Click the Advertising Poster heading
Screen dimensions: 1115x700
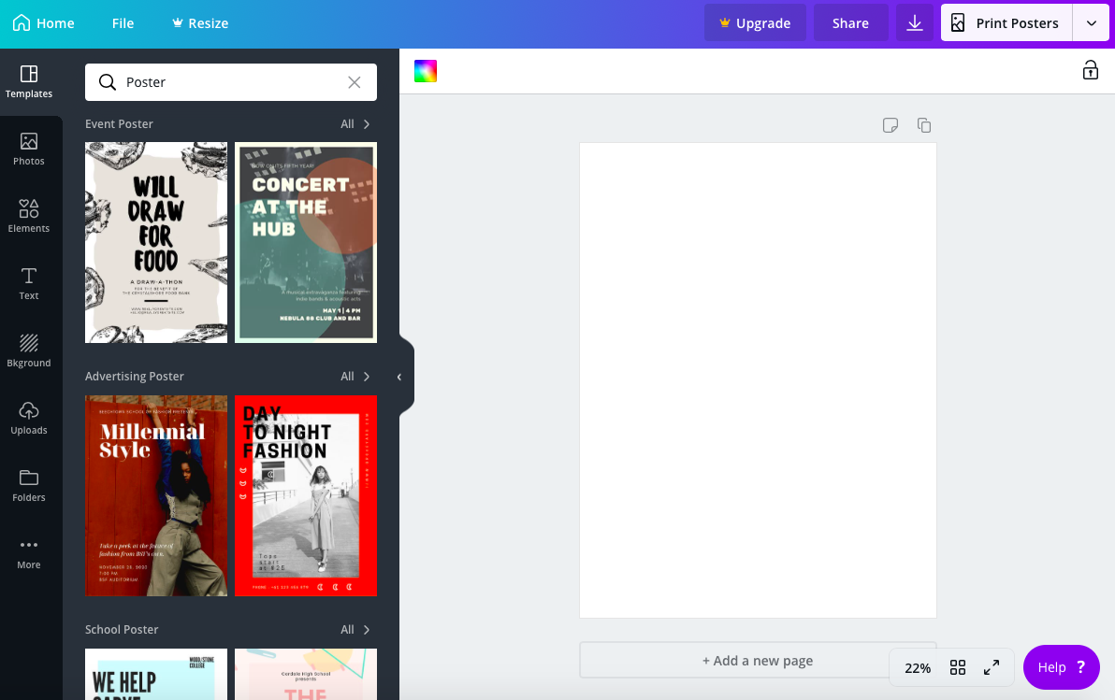(135, 377)
